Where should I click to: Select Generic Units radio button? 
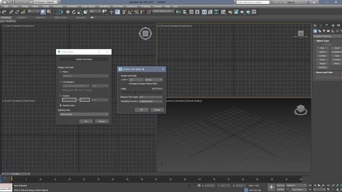pyautogui.click(x=60, y=106)
